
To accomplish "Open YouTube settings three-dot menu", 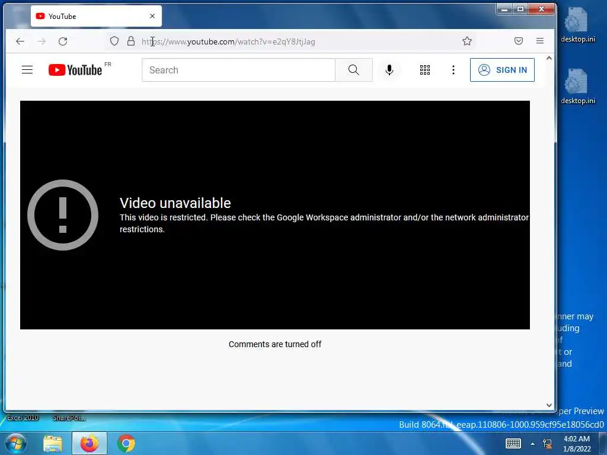I will point(453,70).
